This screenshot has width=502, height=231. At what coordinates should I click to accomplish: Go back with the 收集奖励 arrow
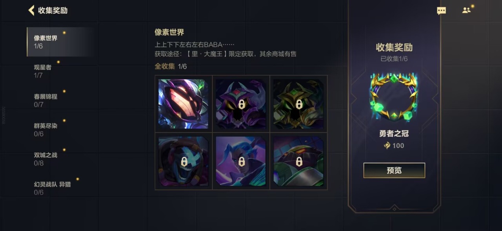coord(31,10)
